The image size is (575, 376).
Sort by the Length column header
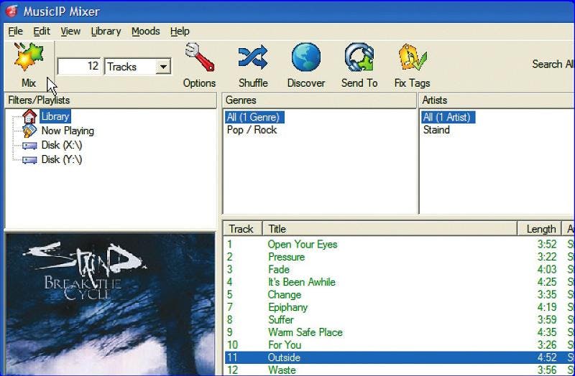pyautogui.click(x=539, y=229)
